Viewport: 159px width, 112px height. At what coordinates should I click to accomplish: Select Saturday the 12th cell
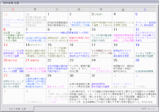point(145,35)
